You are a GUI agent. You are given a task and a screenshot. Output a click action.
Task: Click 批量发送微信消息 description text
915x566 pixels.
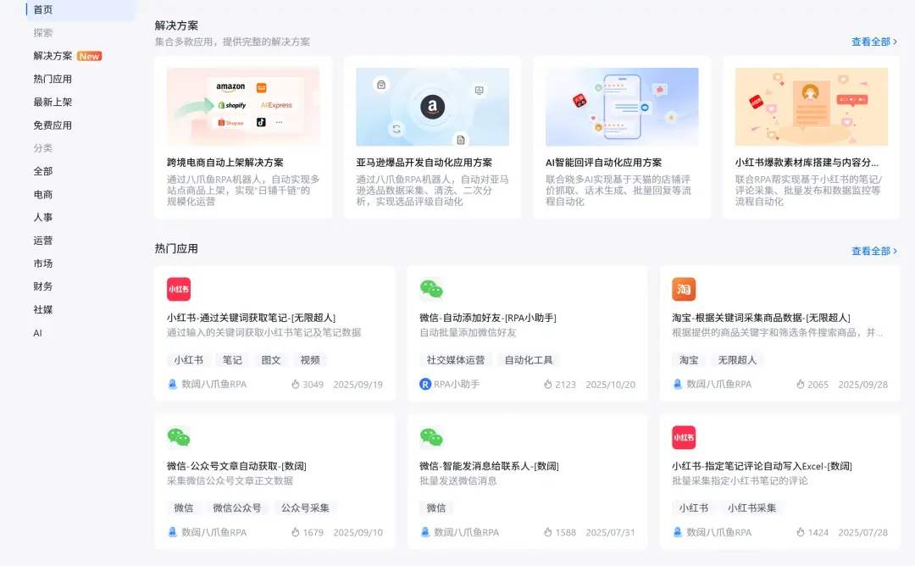[x=458, y=480]
